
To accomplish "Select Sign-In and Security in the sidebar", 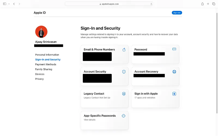I will (x=48, y=60).
